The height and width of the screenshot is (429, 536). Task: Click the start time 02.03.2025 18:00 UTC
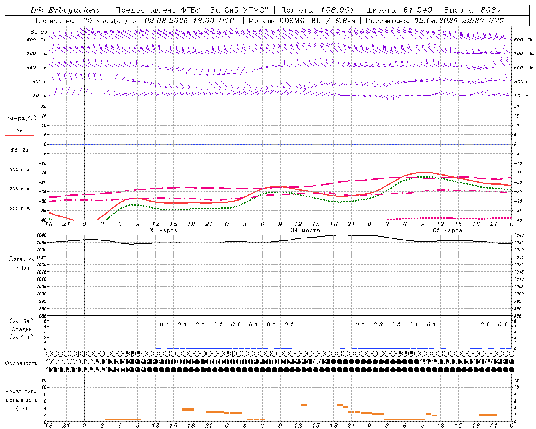[189, 21]
